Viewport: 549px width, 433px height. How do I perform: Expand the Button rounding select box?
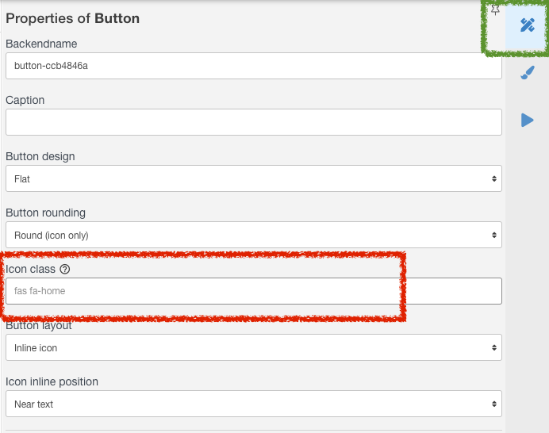point(254,235)
